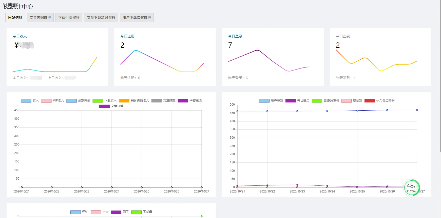Select the 下载付费排行 tab

tap(69, 18)
